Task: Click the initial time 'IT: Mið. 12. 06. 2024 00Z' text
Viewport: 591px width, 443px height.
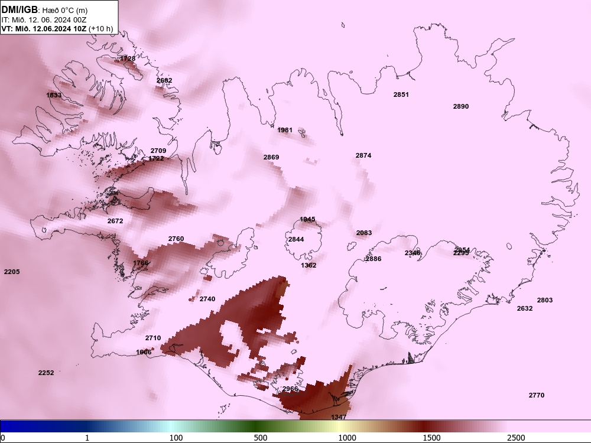Action: [x=44, y=19]
